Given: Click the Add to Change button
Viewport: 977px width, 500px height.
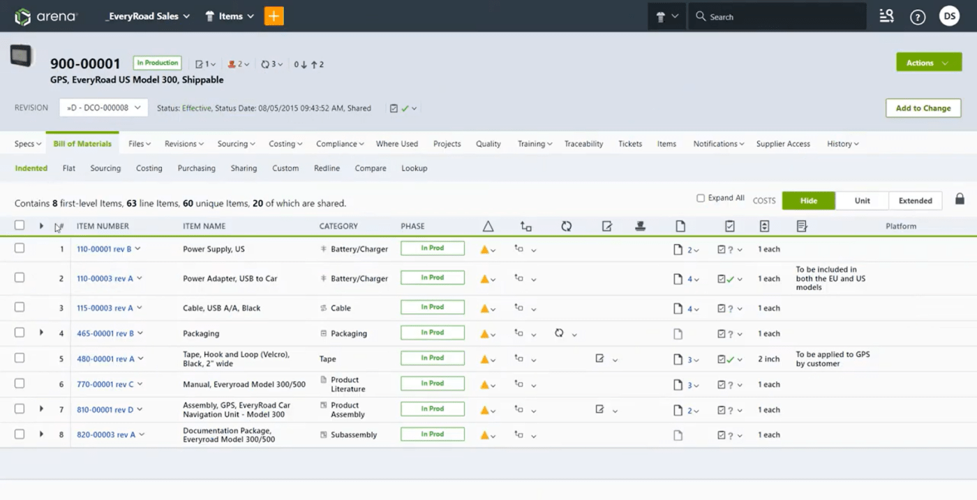Looking at the screenshot, I should pos(923,108).
